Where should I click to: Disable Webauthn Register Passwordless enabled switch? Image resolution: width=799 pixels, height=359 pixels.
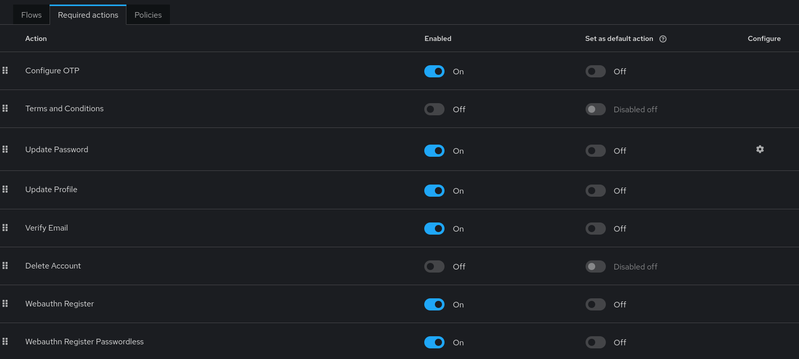point(434,342)
